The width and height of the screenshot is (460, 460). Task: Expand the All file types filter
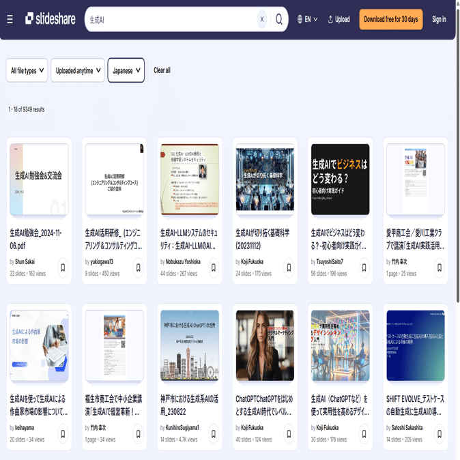27,70
